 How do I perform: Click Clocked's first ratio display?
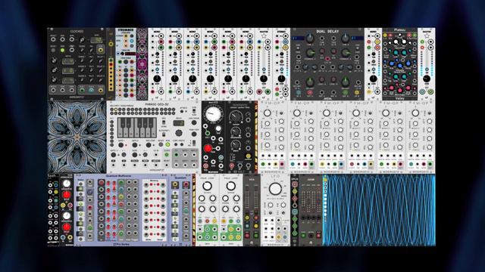point(67,61)
